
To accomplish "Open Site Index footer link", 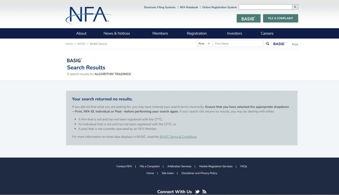I will (x=168, y=173).
